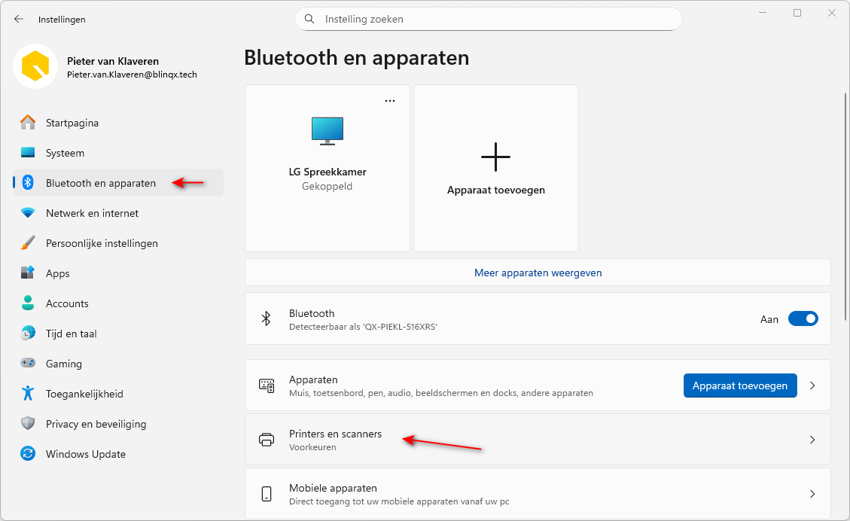Click the Windows Update sync icon

coord(28,454)
